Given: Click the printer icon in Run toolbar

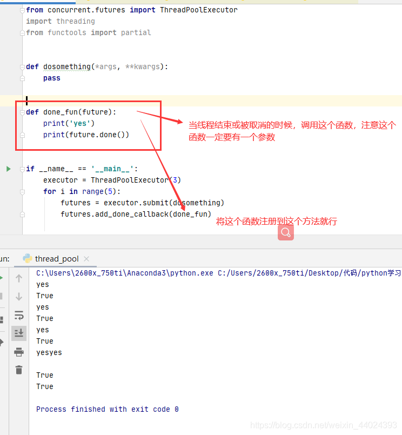Looking at the screenshot, I should [x=19, y=352].
